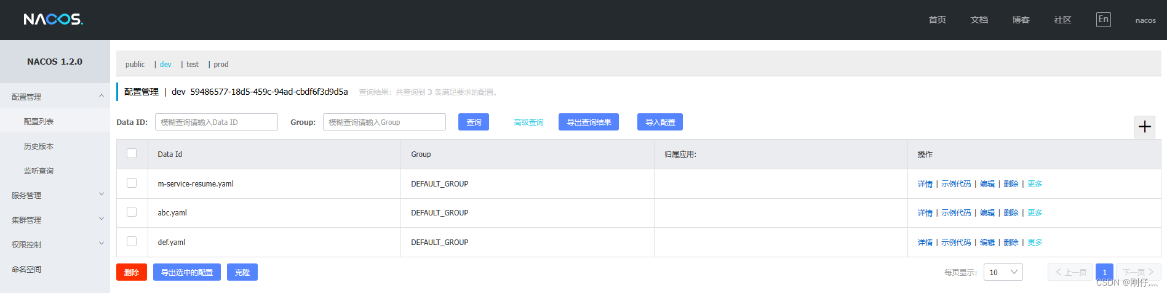Screen dimensions: 1167x293
Task: Select the prod namespace tab
Action: [221, 65]
